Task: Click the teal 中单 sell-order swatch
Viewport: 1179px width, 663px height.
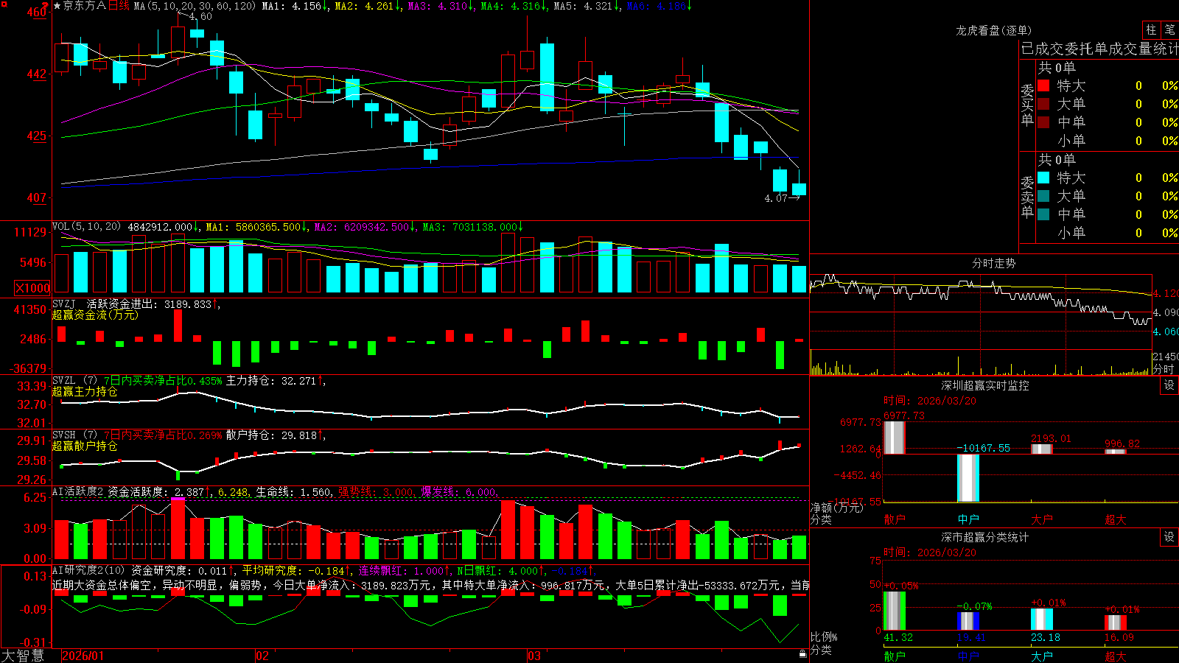Action: coord(1043,214)
